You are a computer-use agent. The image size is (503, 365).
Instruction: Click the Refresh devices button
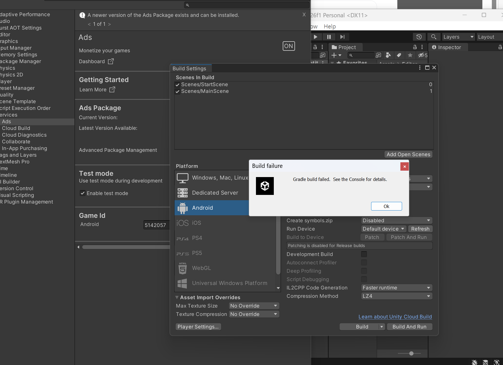click(420, 229)
